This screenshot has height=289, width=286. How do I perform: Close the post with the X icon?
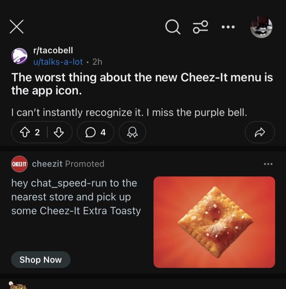click(x=17, y=27)
